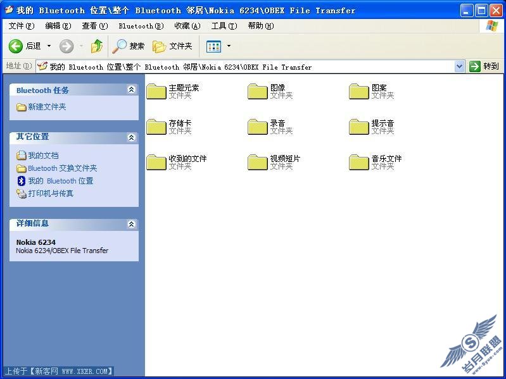Screen dimensions: 506x379
Task: Open the 工具(T) menu
Action: coord(224,26)
